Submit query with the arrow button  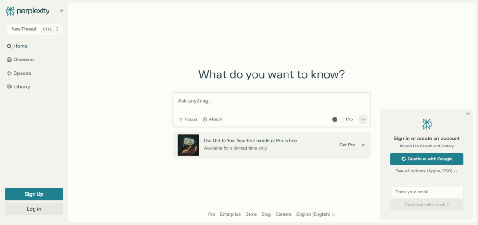pyautogui.click(x=363, y=119)
